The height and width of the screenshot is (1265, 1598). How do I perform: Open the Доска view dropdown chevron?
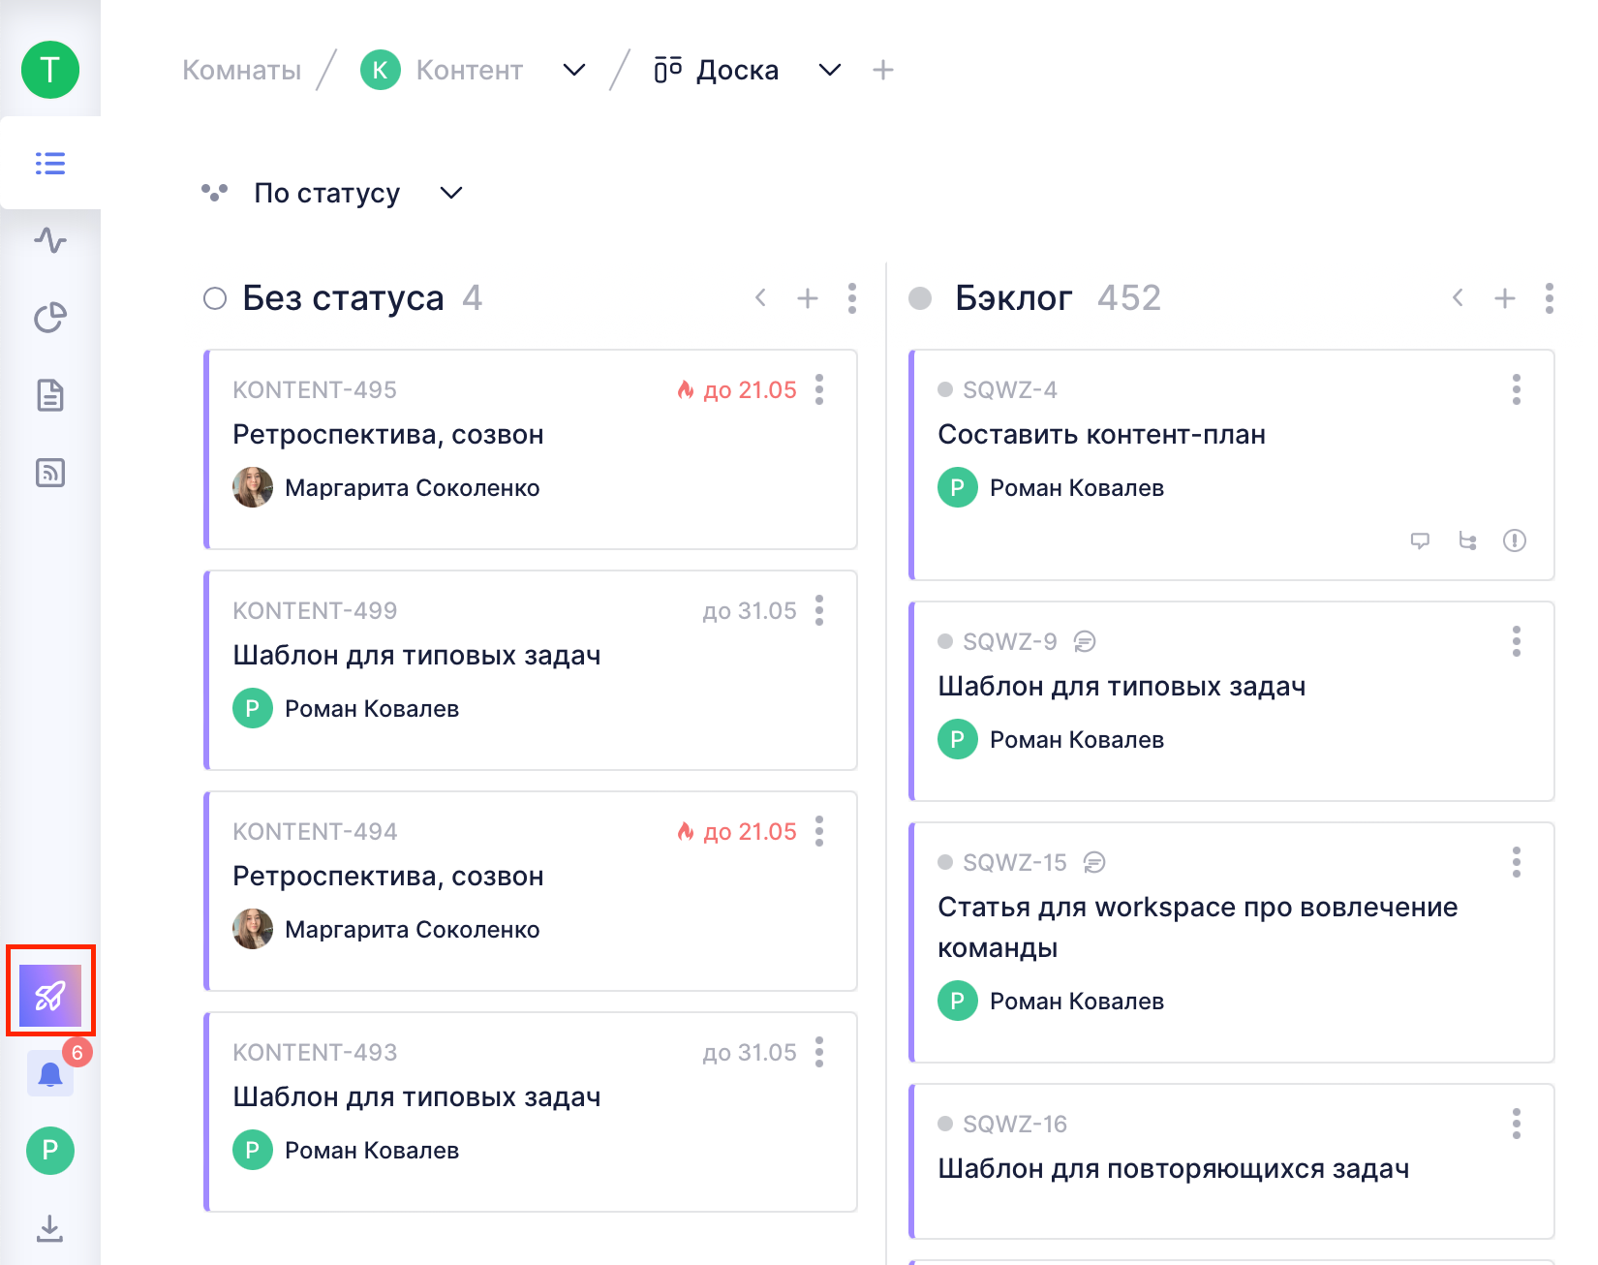click(829, 70)
